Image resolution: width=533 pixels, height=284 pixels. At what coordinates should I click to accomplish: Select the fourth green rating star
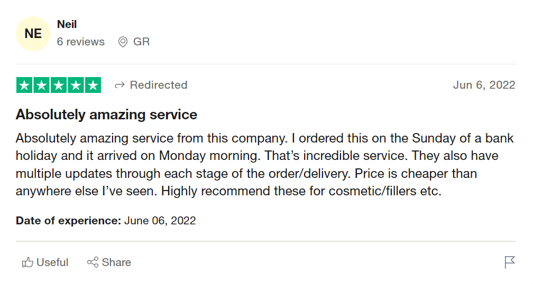76,85
